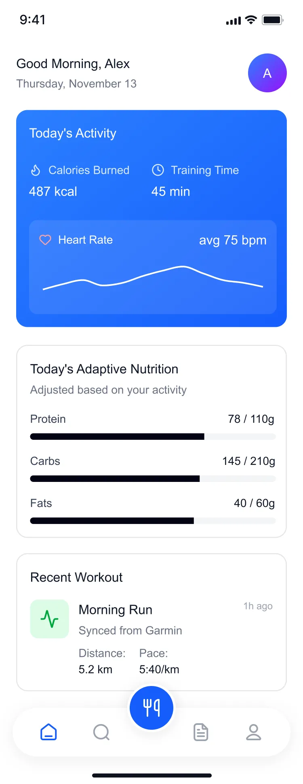303x784 pixels.
Task: Tap the avg 75 bpm reading
Action: [233, 240]
